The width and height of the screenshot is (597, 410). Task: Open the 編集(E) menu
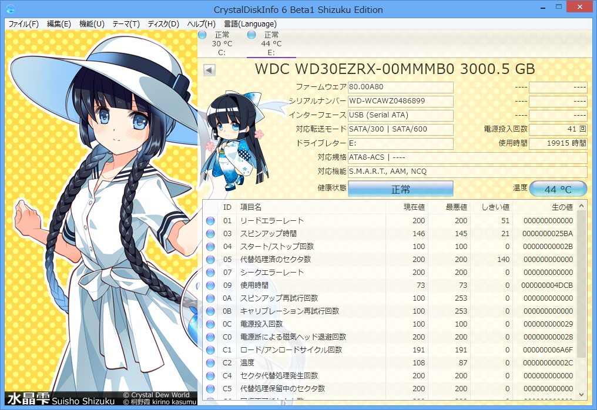pyautogui.click(x=59, y=24)
